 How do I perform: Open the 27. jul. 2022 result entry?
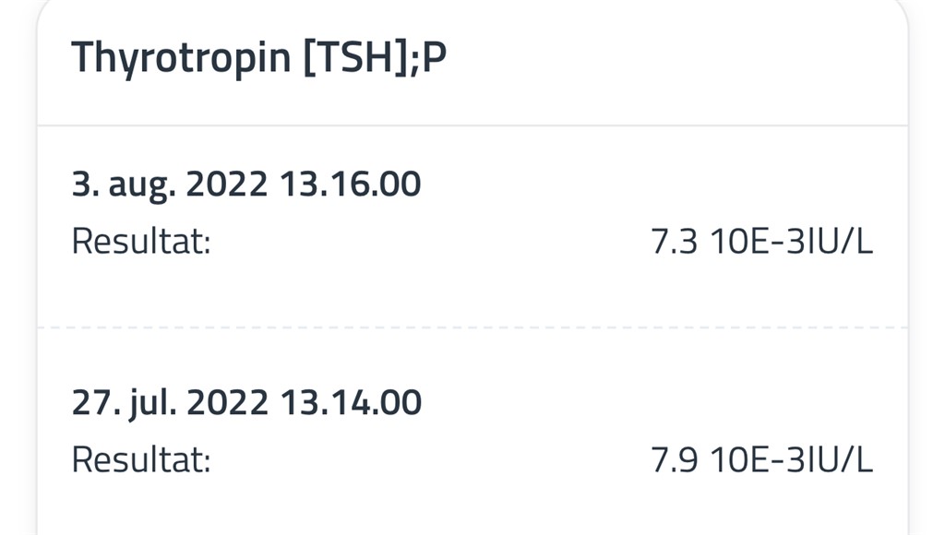point(245,402)
